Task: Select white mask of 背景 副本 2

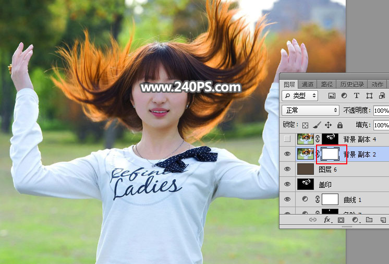Action: (330, 154)
